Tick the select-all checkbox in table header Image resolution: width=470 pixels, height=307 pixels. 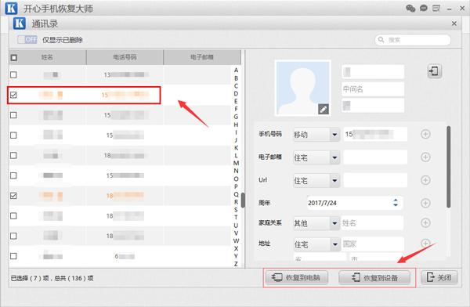coord(14,57)
